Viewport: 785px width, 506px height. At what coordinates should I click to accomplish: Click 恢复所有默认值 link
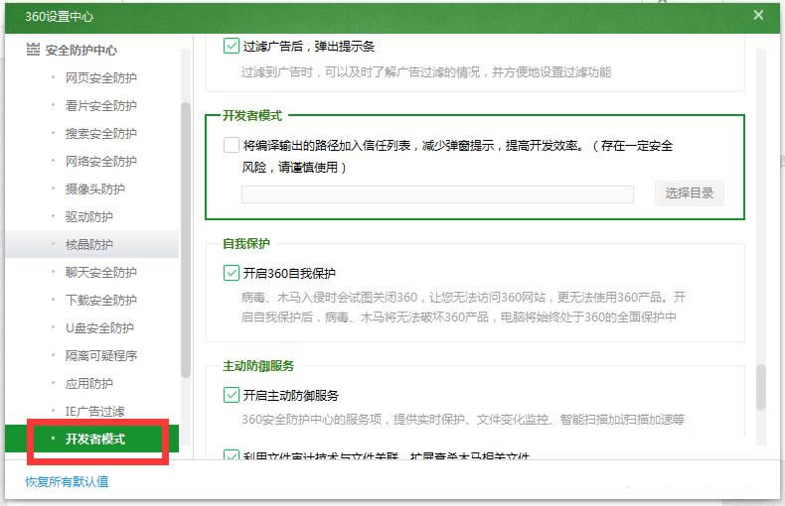(x=67, y=482)
